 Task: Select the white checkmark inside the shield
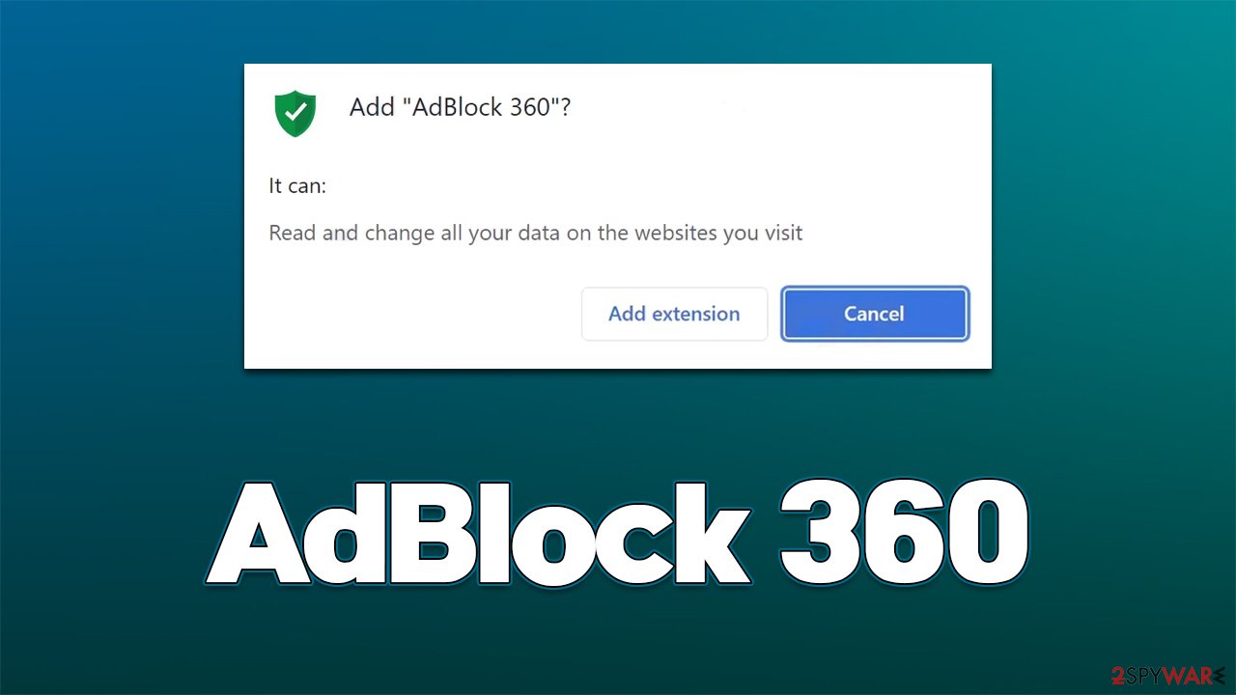click(295, 110)
